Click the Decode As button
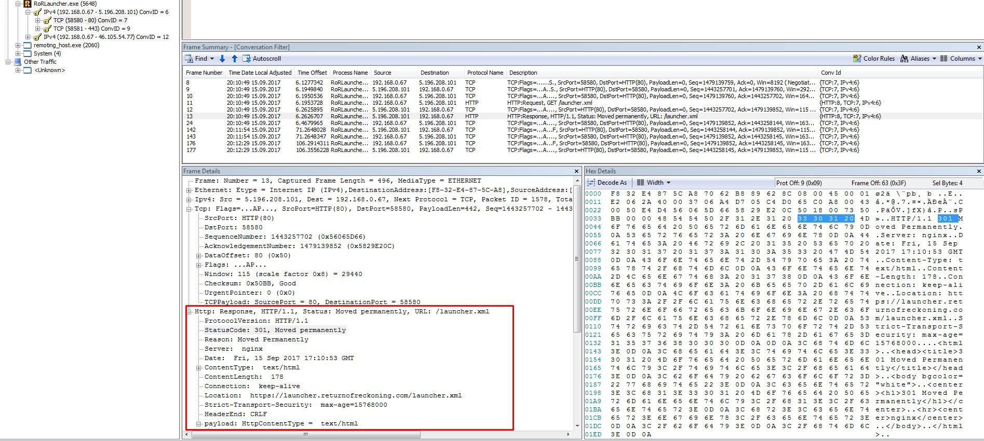 click(x=607, y=183)
